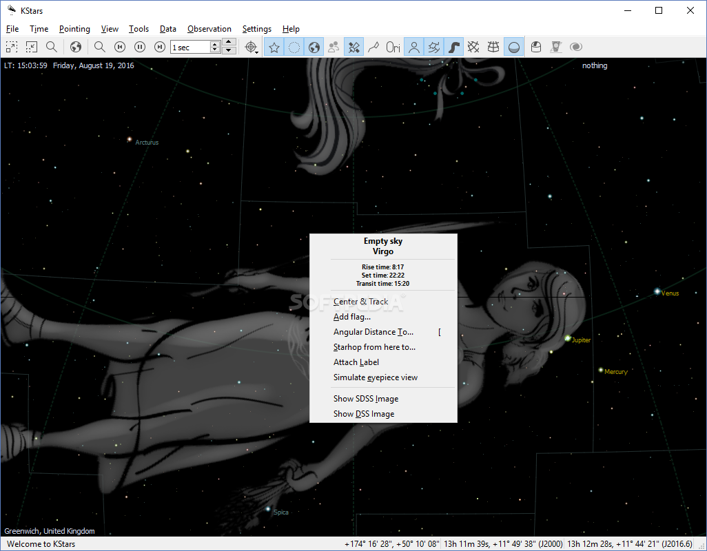Viewport: 707px width, 551px height.
Task: Click the 1 sec time step field
Action: click(x=189, y=48)
